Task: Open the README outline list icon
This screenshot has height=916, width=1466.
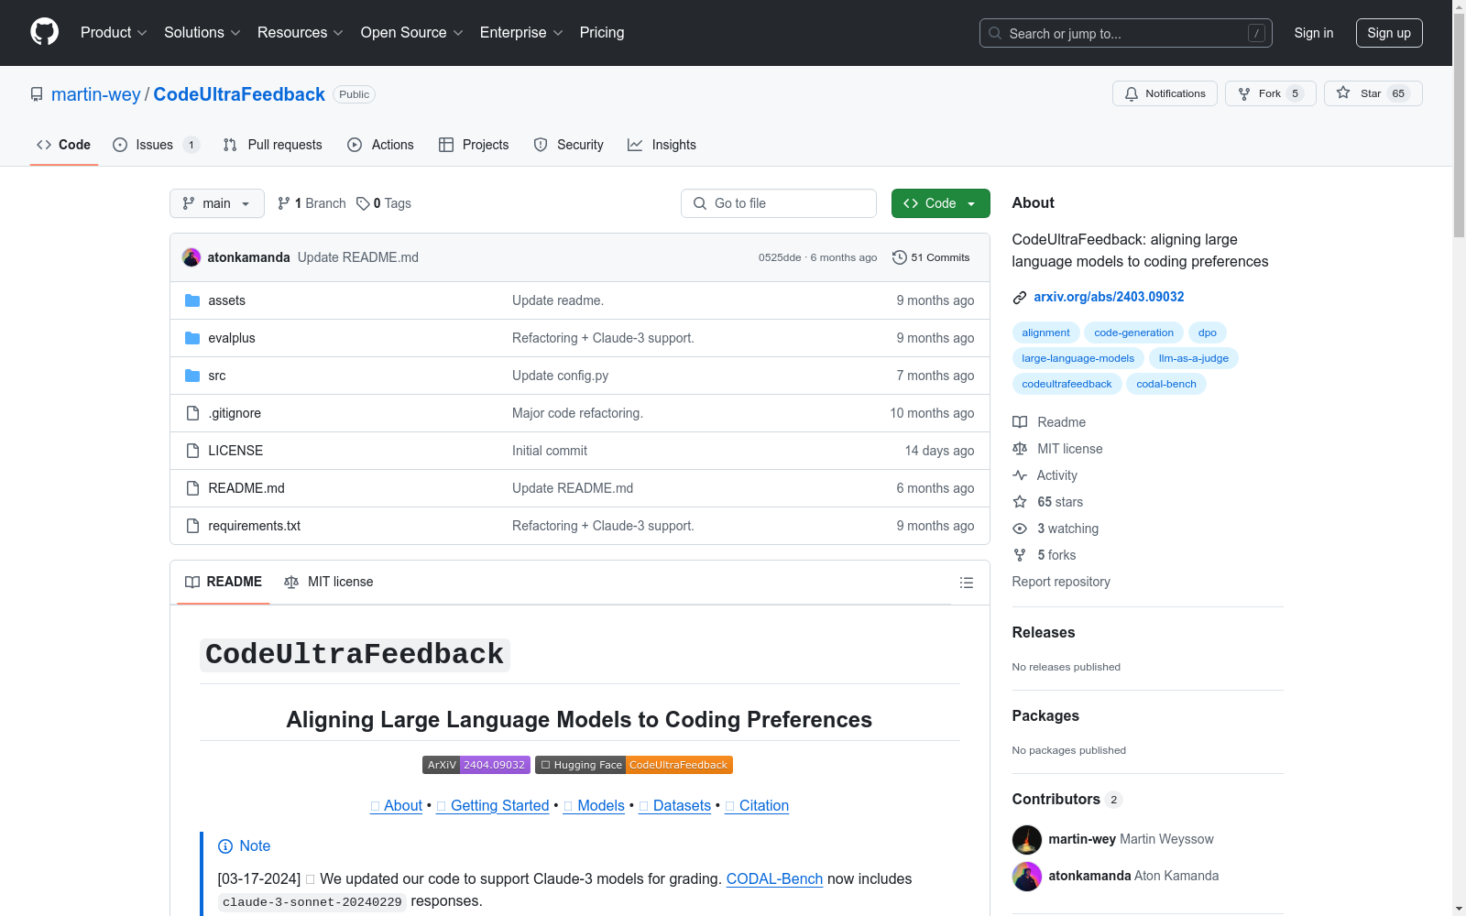Action: click(x=966, y=583)
